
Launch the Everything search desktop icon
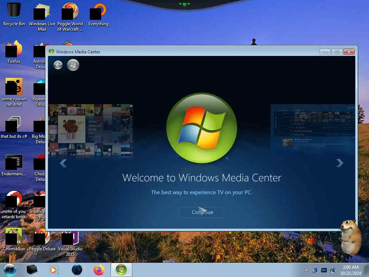pos(98,14)
